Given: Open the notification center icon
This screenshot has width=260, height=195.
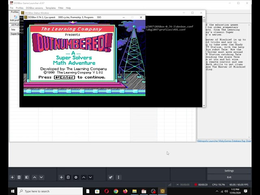Looking at the screenshot, I should point(245,191).
